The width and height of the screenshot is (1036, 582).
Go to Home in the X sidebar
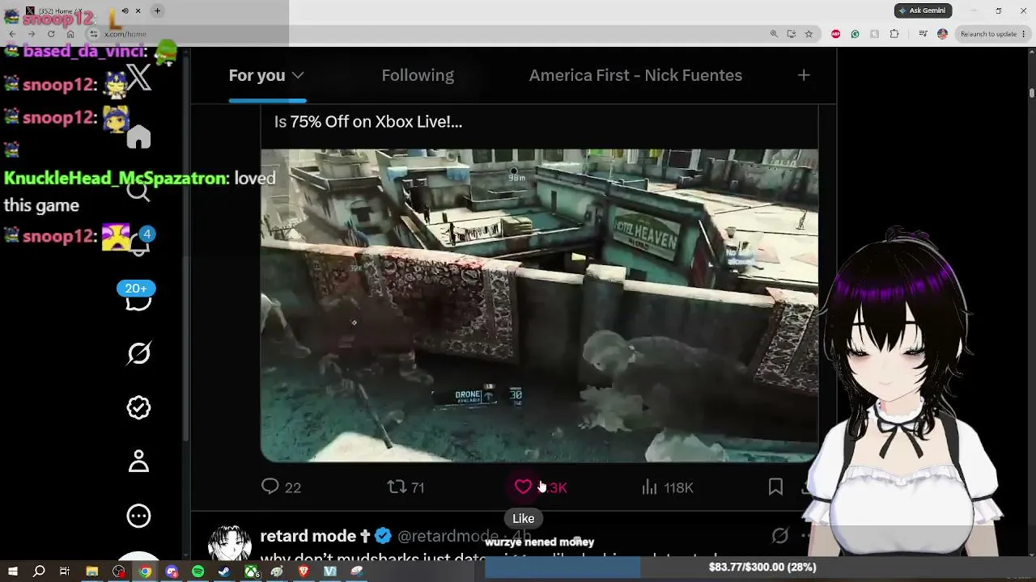click(x=138, y=137)
